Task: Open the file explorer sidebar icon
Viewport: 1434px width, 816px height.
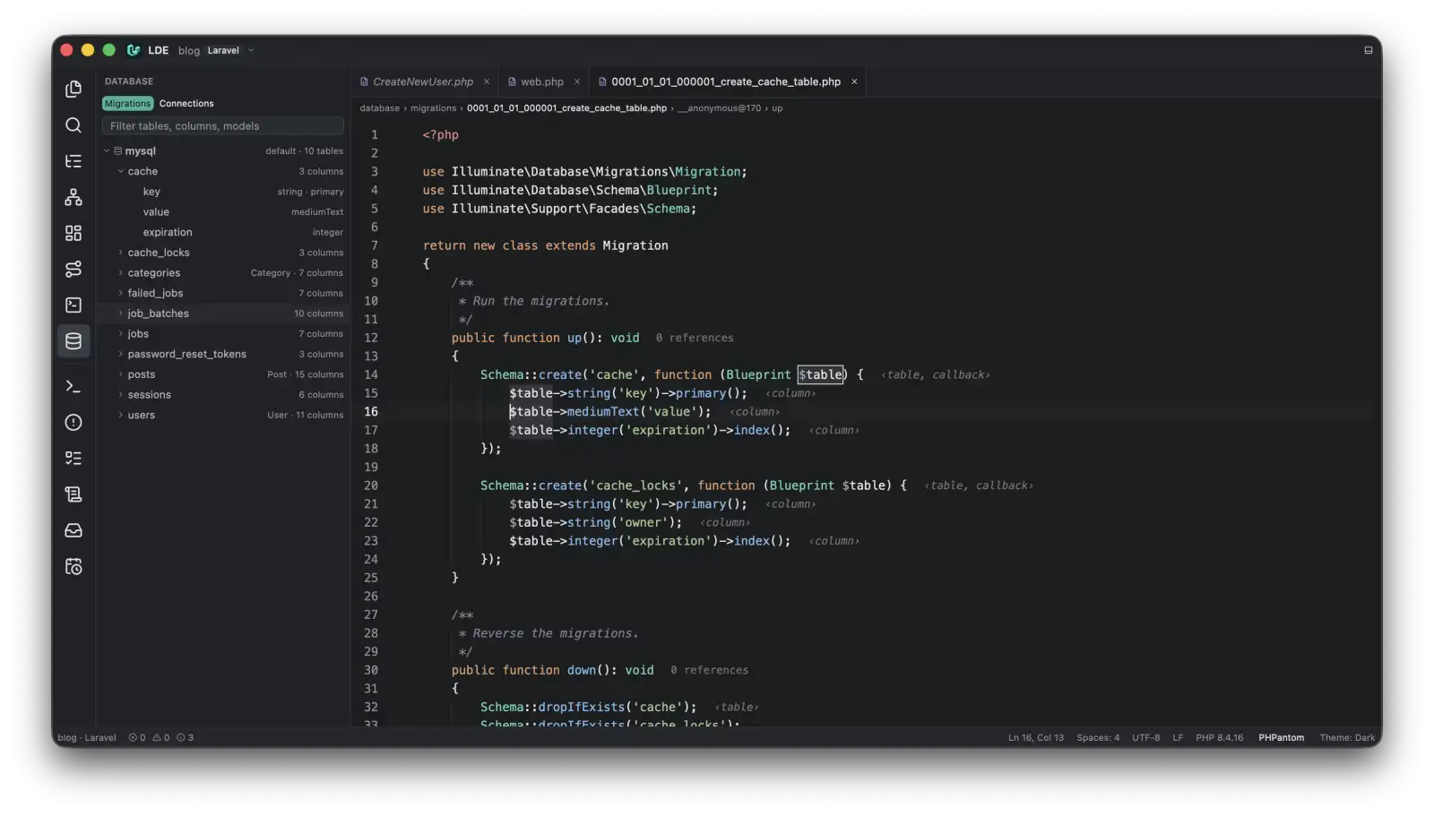Action: [73, 89]
